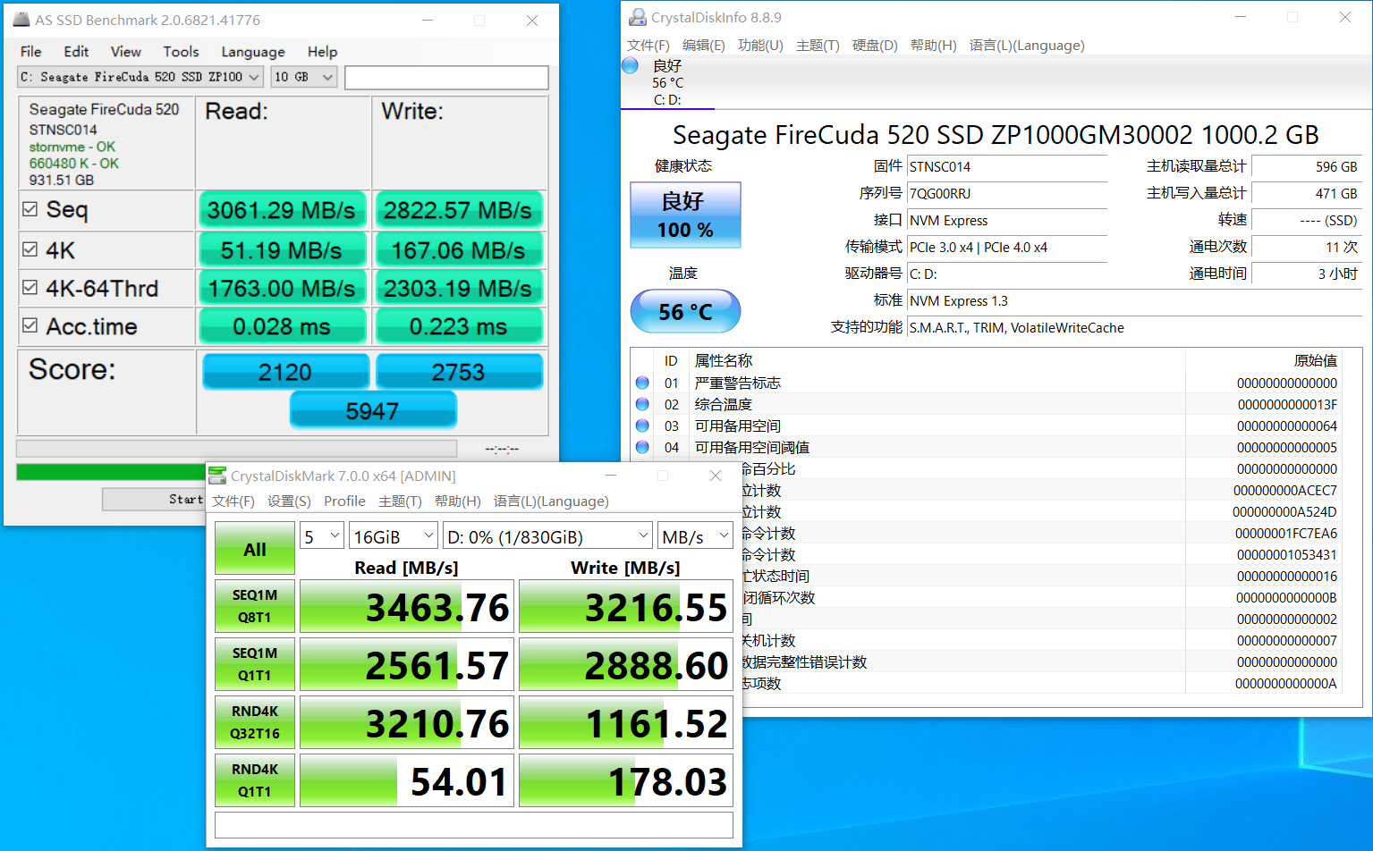Open the Help menu in AS SSD Benchmark

coord(322,52)
